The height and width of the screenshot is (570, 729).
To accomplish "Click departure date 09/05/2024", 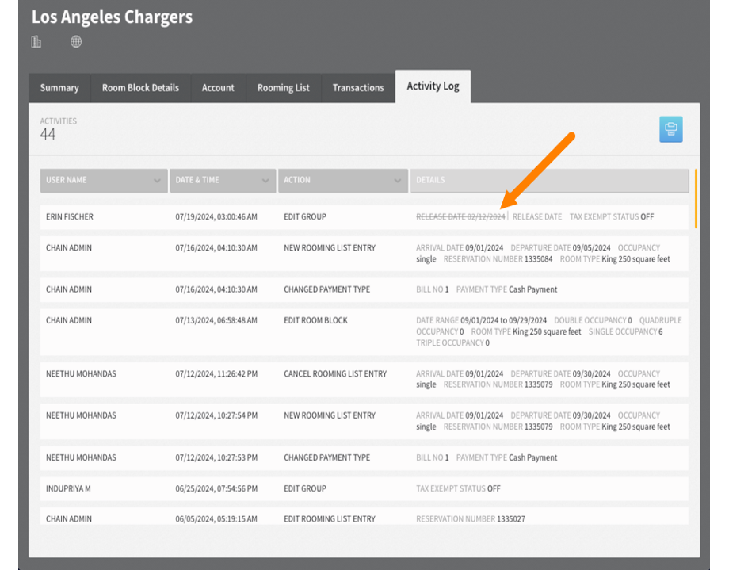I will tap(591, 248).
